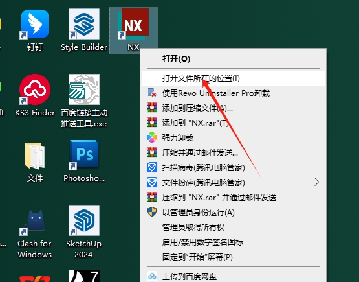Choose 添加到 "NX.rar"(T) entry
This screenshot has width=359, height=282.
[x=233, y=123]
